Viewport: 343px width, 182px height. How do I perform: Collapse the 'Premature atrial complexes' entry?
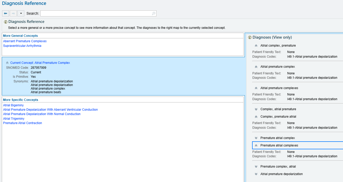click(x=256, y=145)
